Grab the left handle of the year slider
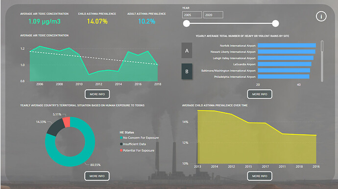Viewport: 338px width, 189px height. [187, 23]
